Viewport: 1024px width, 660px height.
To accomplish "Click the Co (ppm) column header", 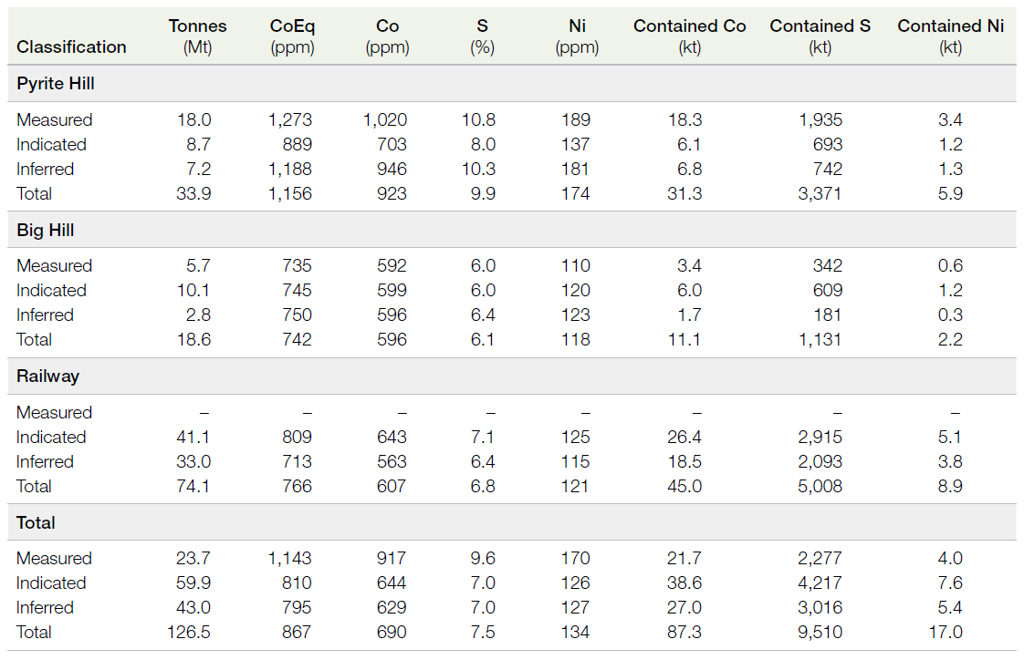I will click(x=387, y=36).
